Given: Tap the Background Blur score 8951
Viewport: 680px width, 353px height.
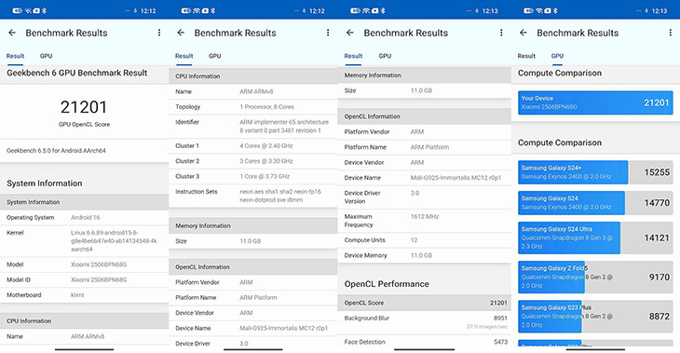Looking at the screenshot, I should point(500,318).
